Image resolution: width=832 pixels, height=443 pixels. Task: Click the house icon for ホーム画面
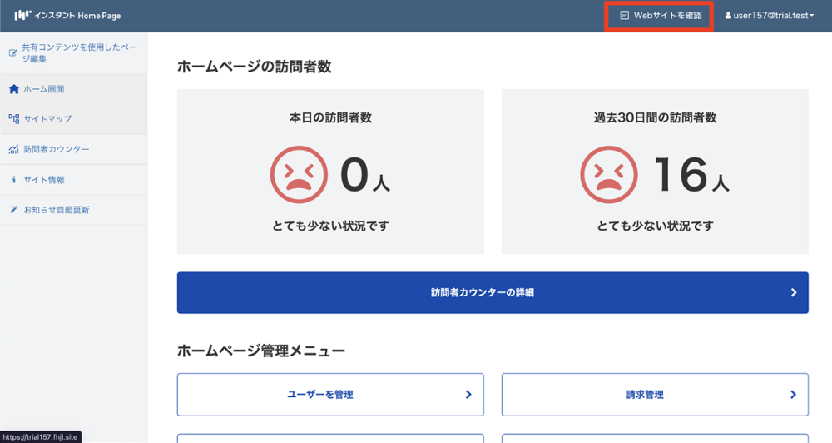click(13, 89)
